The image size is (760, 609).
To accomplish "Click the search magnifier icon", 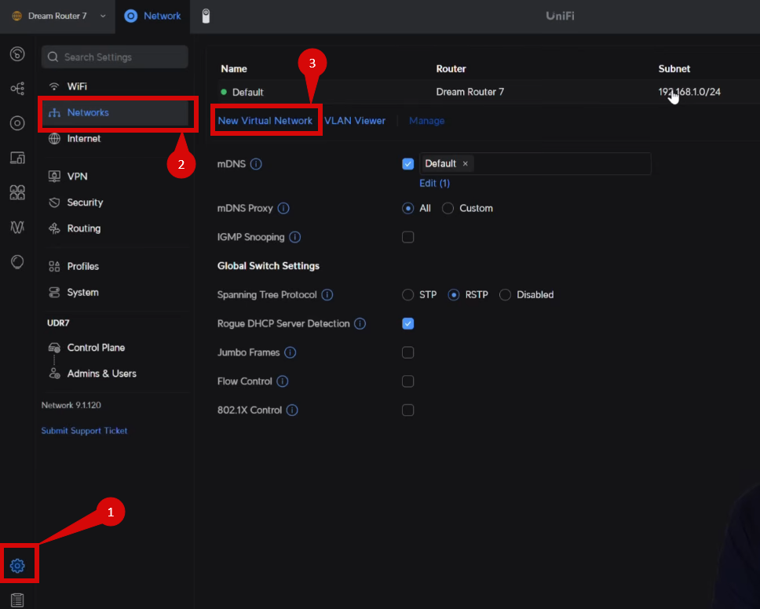I will [53, 57].
